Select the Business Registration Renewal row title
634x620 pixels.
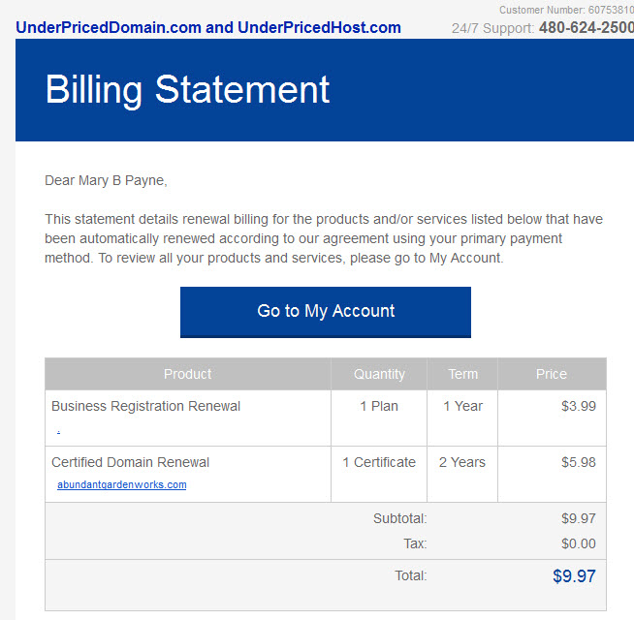[x=146, y=406]
